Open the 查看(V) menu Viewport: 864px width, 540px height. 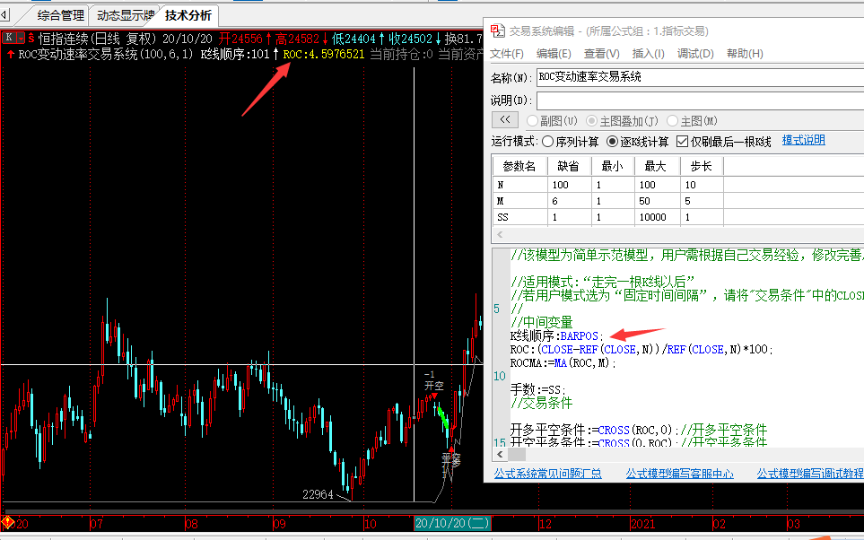601,54
